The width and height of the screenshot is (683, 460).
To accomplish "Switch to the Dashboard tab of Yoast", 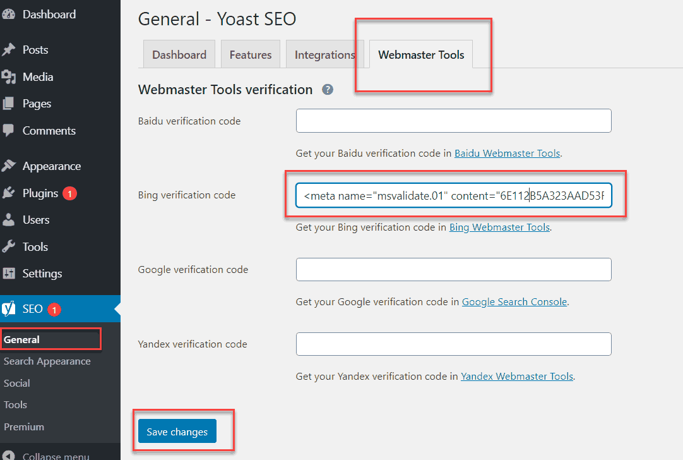I will (x=179, y=54).
